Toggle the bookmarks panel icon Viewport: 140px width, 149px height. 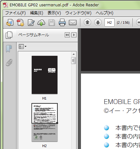click(x=9, y=49)
